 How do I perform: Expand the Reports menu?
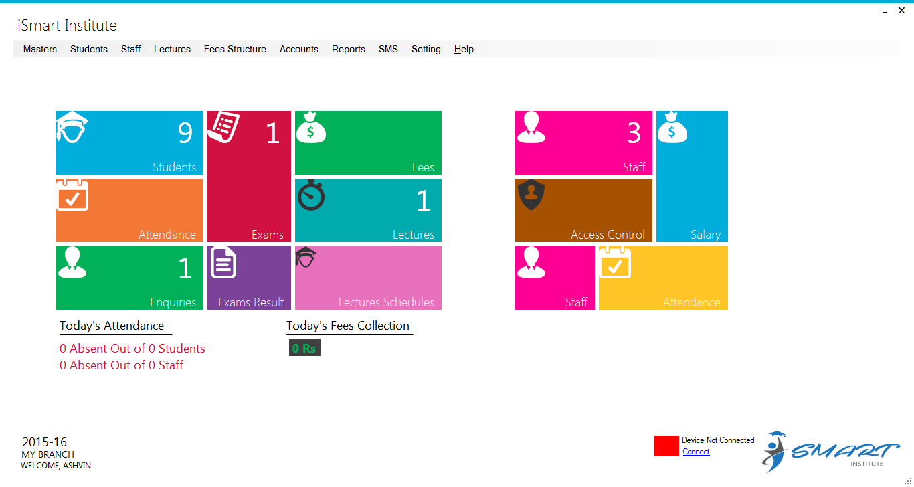pos(349,49)
